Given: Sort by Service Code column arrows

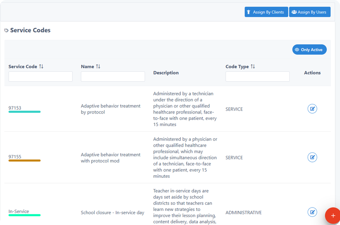Looking at the screenshot, I should [x=41, y=66].
